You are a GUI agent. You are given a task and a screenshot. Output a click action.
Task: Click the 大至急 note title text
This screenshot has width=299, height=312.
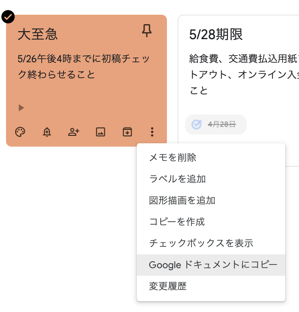pos(38,34)
